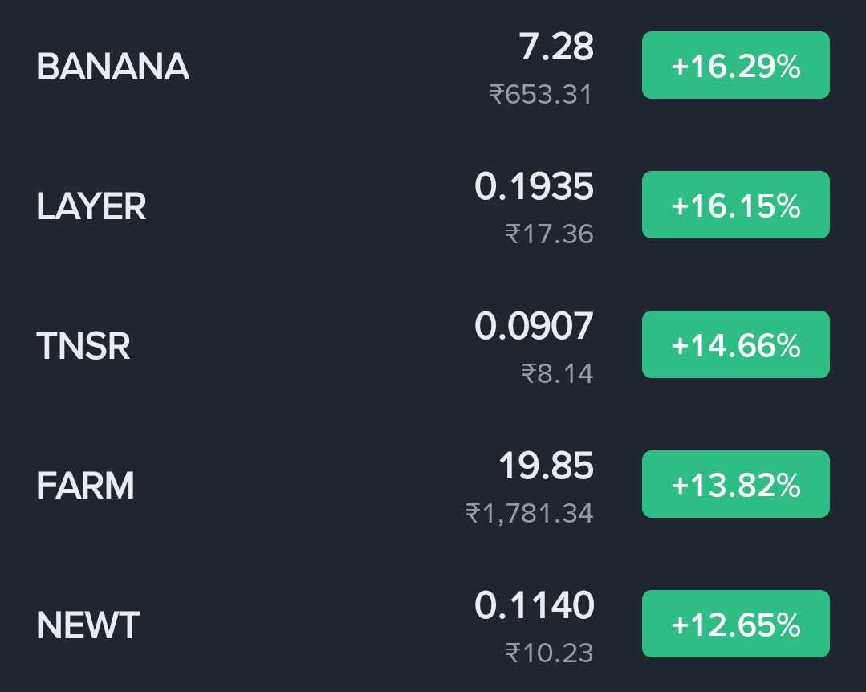Viewport: 866px width, 692px height.
Task: Select the LAYER ticker name
Action: pyautogui.click(x=91, y=206)
